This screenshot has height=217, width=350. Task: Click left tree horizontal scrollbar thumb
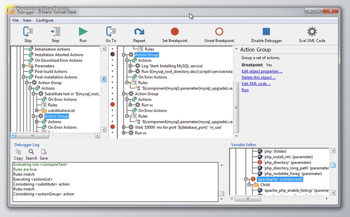33,136
